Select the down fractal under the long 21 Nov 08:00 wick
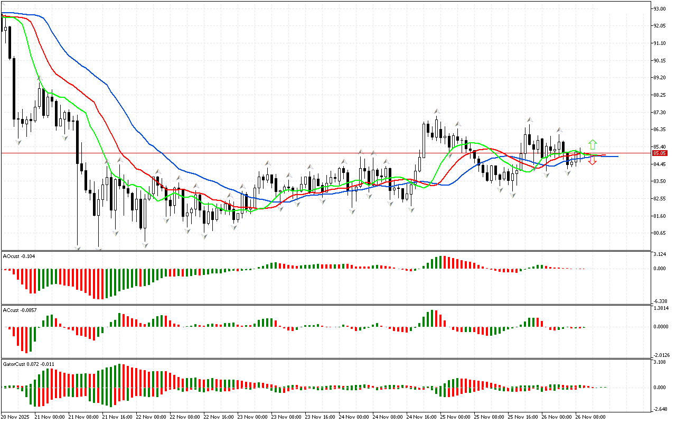 point(78,247)
